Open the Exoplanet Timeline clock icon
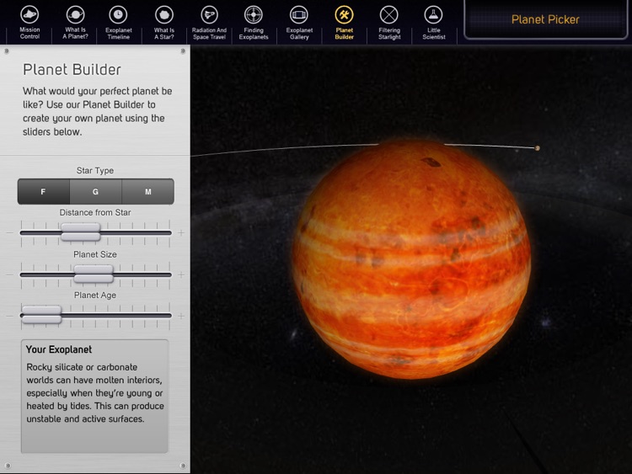Image resolution: width=632 pixels, height=474 pixels. click(x=118, y=15)
